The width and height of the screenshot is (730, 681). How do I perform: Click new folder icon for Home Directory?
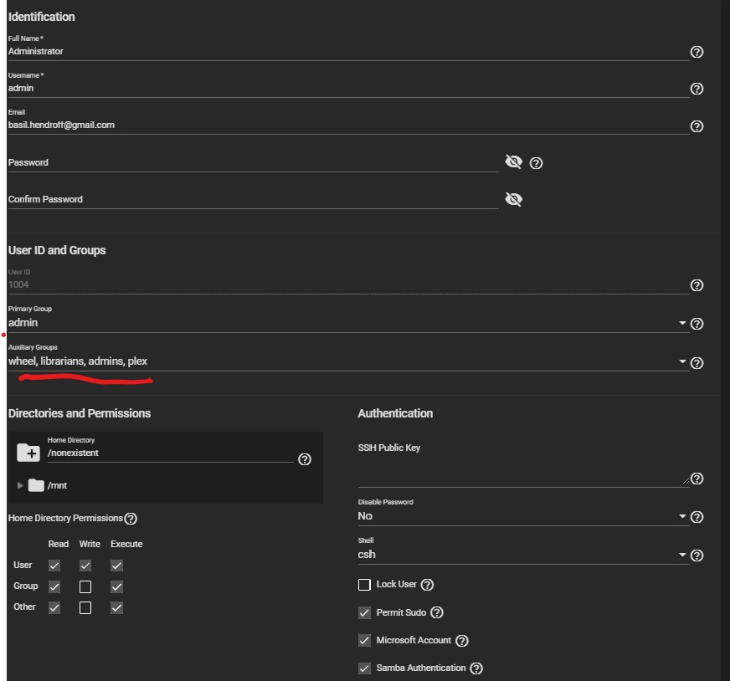[28, 453]
